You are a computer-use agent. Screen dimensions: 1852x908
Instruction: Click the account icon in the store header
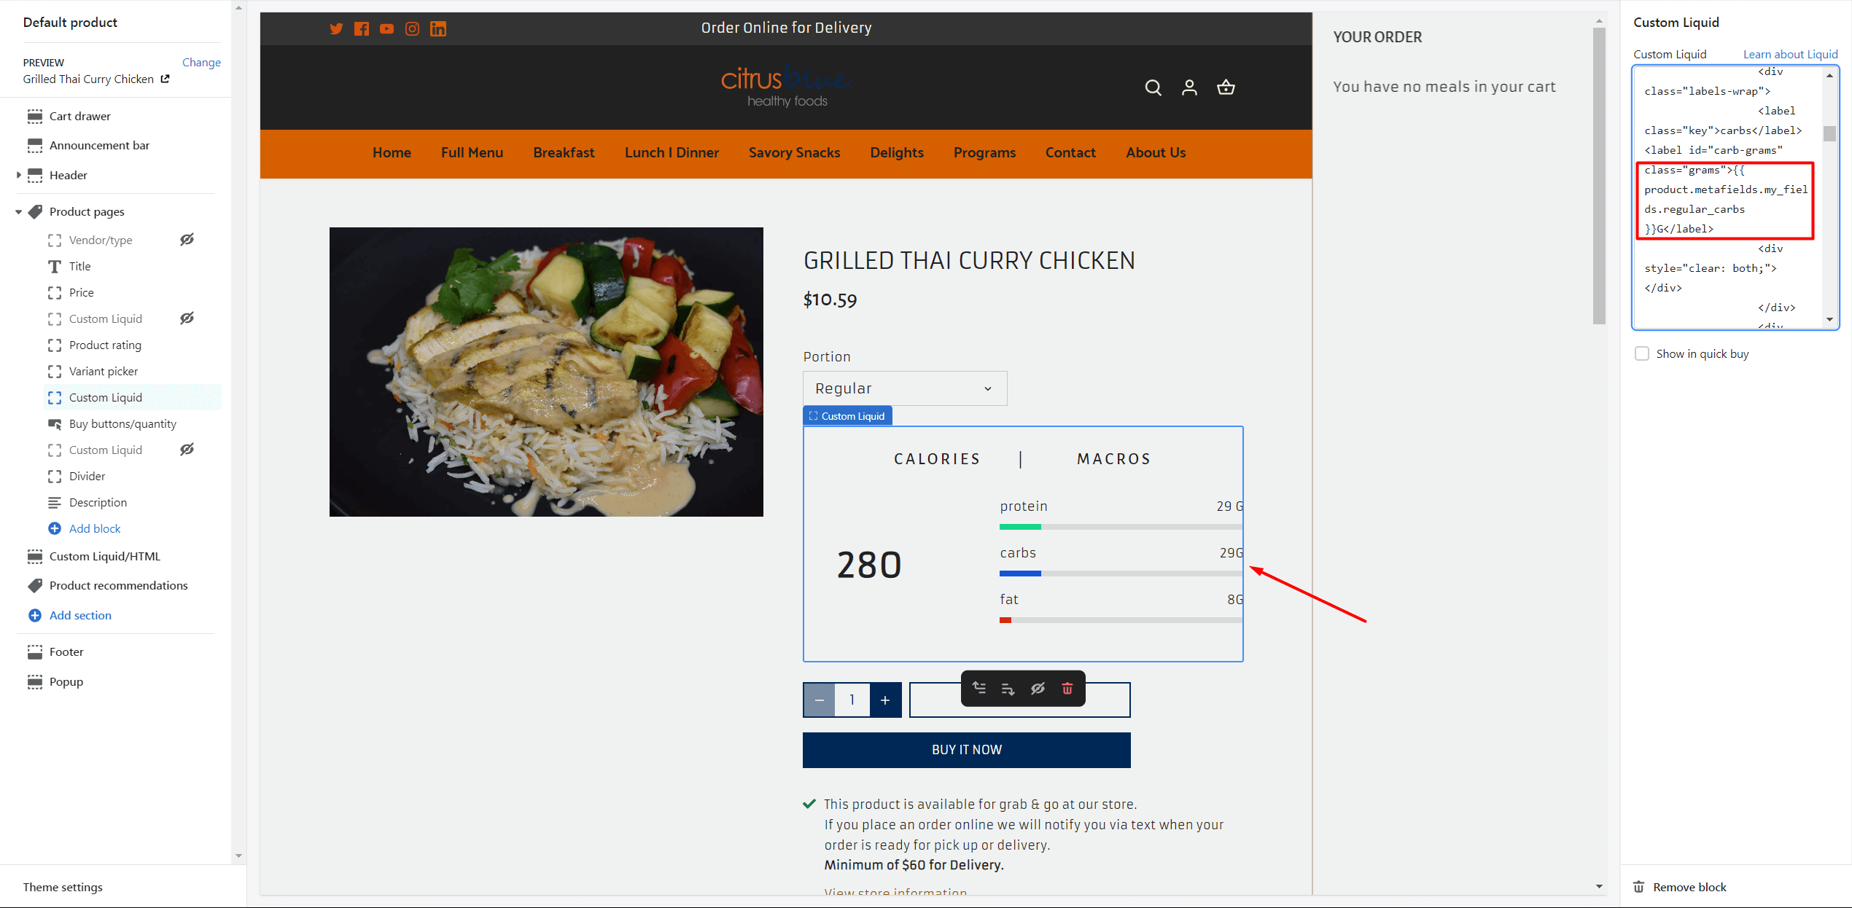click(1189, 87)
